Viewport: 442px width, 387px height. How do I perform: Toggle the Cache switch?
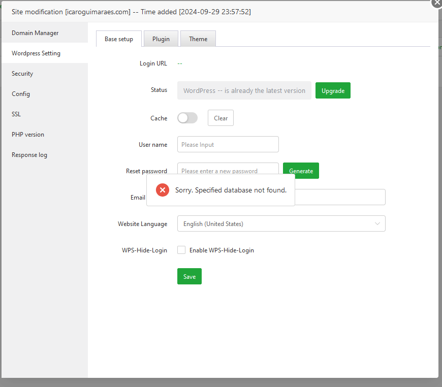pos(187,118)
